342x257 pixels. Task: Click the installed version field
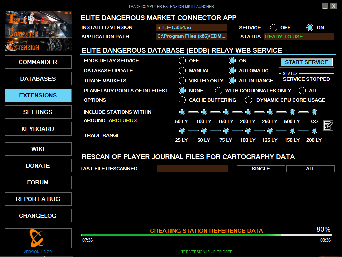tap(192, 27)
